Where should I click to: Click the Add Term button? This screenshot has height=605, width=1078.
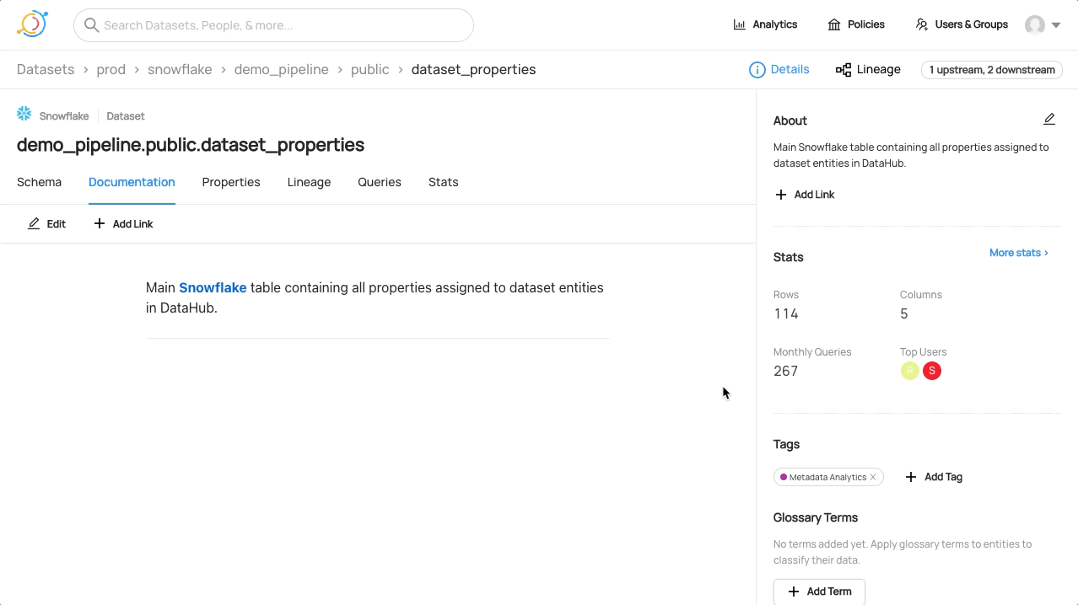tap(819, 592)
